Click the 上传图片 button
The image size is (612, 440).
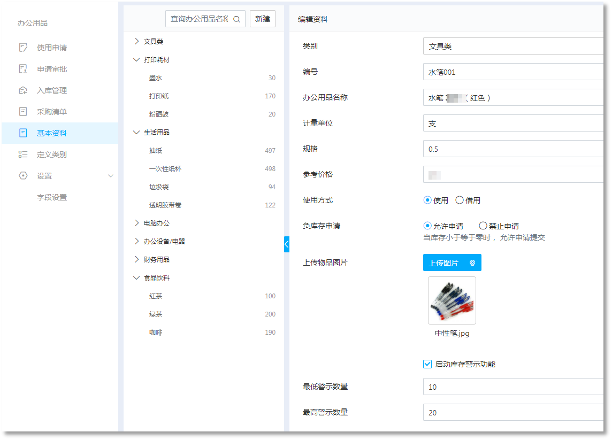(452, 263)
